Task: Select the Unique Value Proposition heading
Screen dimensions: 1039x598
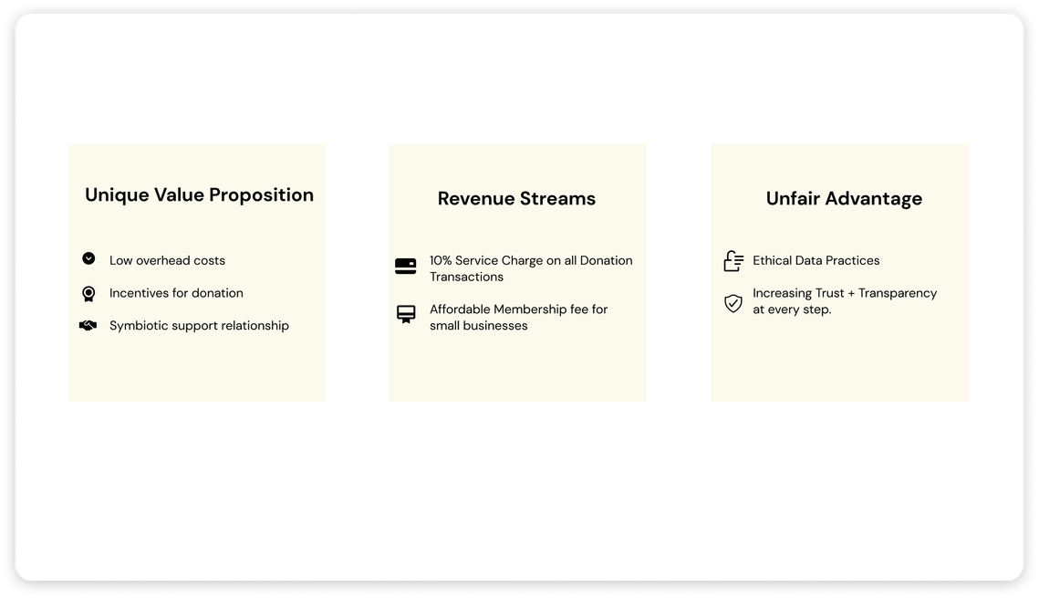Action: tap(199, 194)
